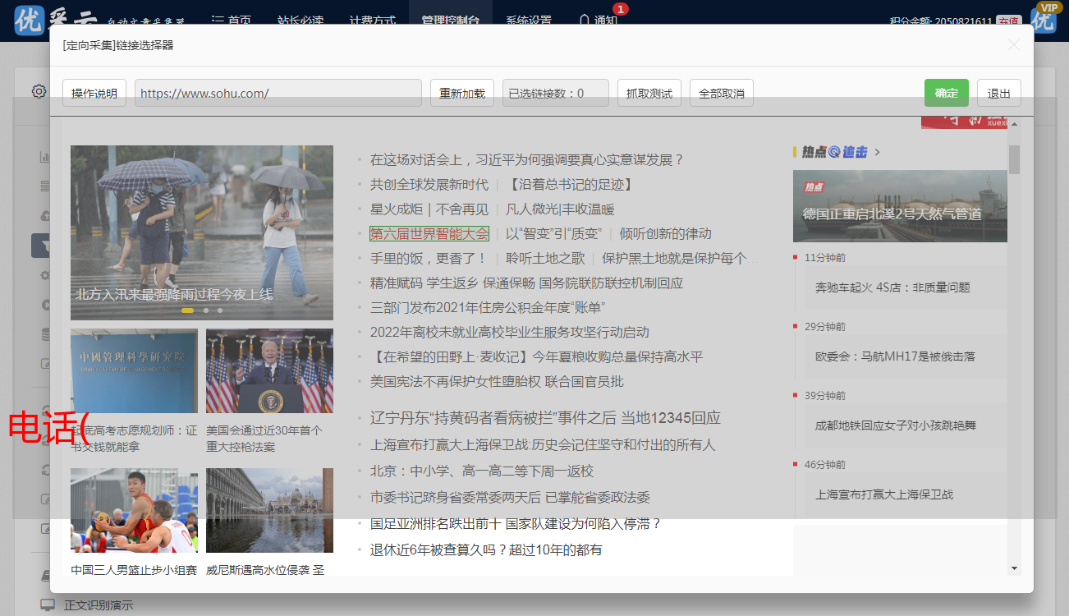1069x616 pixels.
Task: Select the 第六届世界智能大会 link
Action: point(429,233)
